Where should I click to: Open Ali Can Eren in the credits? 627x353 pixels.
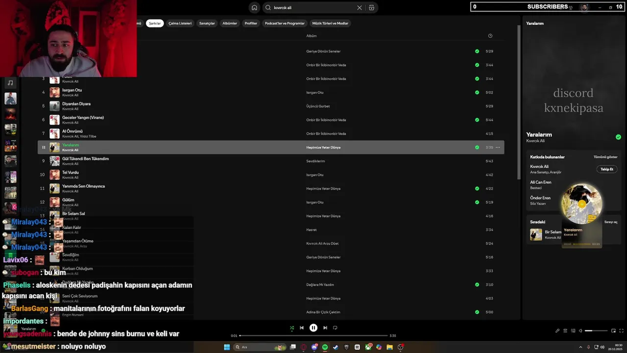541,182
